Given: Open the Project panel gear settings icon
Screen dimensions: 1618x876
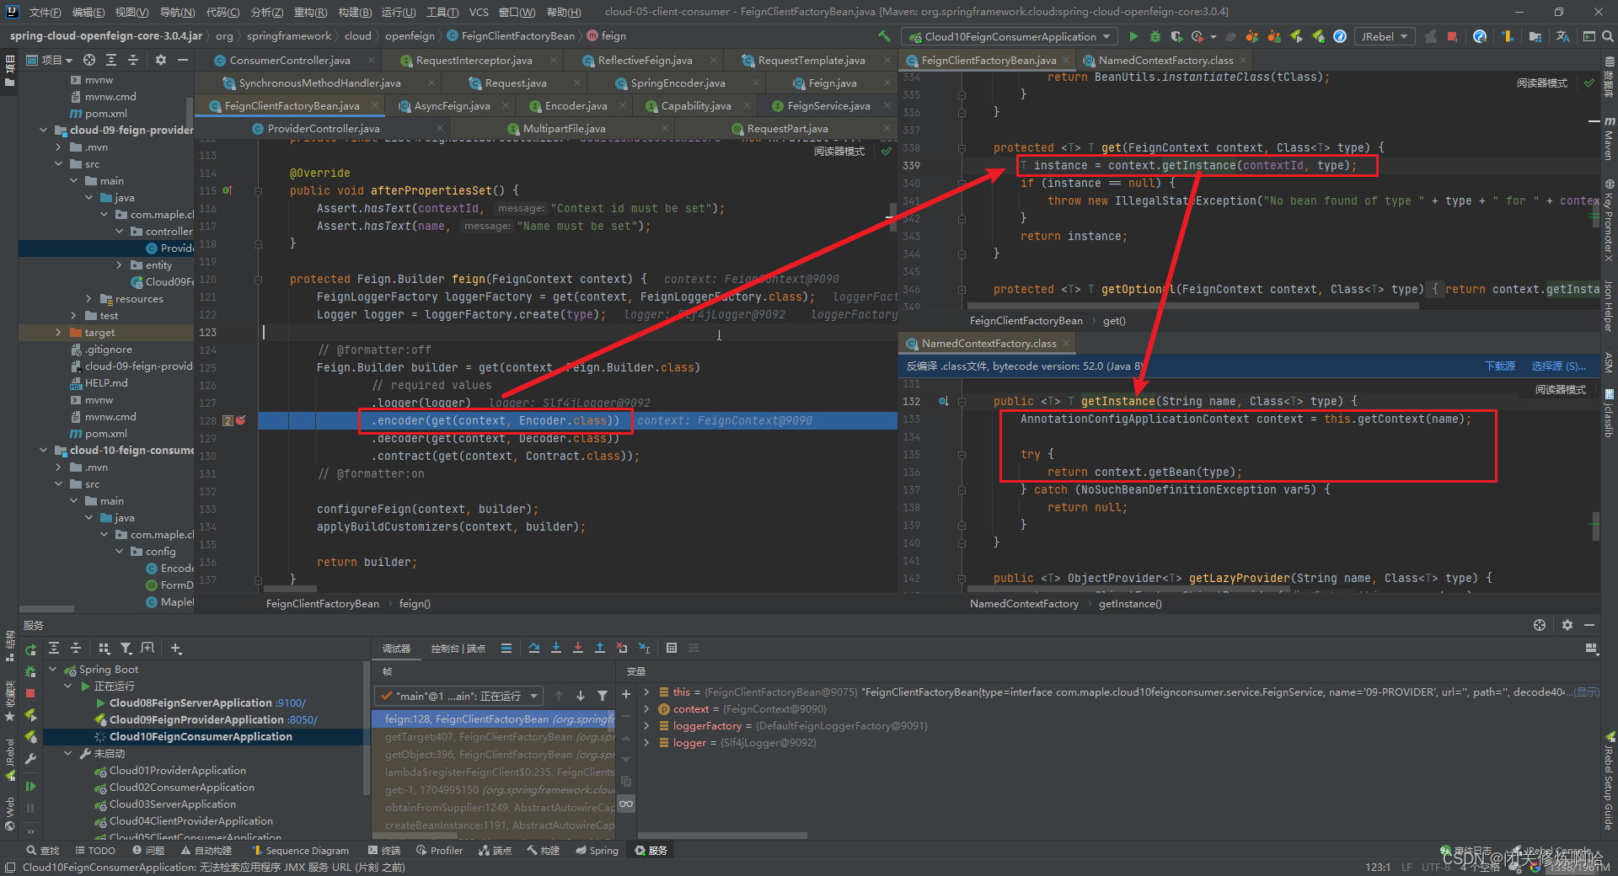Looking at the screenshot, I should (x=161, y=60).
